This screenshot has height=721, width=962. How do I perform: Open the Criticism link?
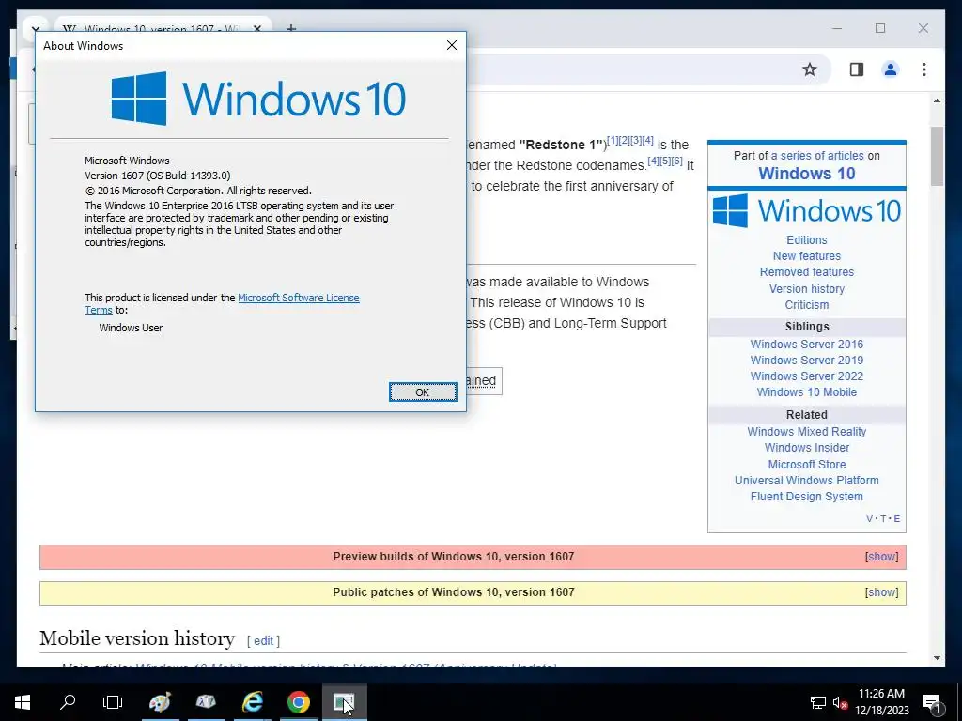(x=807, y=305)
